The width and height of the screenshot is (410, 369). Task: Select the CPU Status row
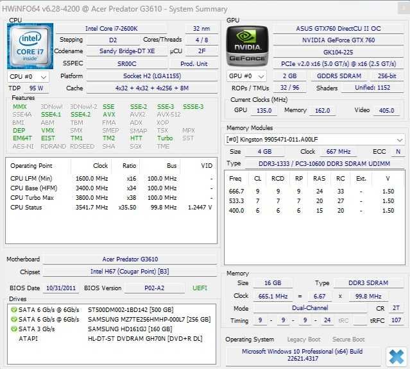[x=111, y=208]
